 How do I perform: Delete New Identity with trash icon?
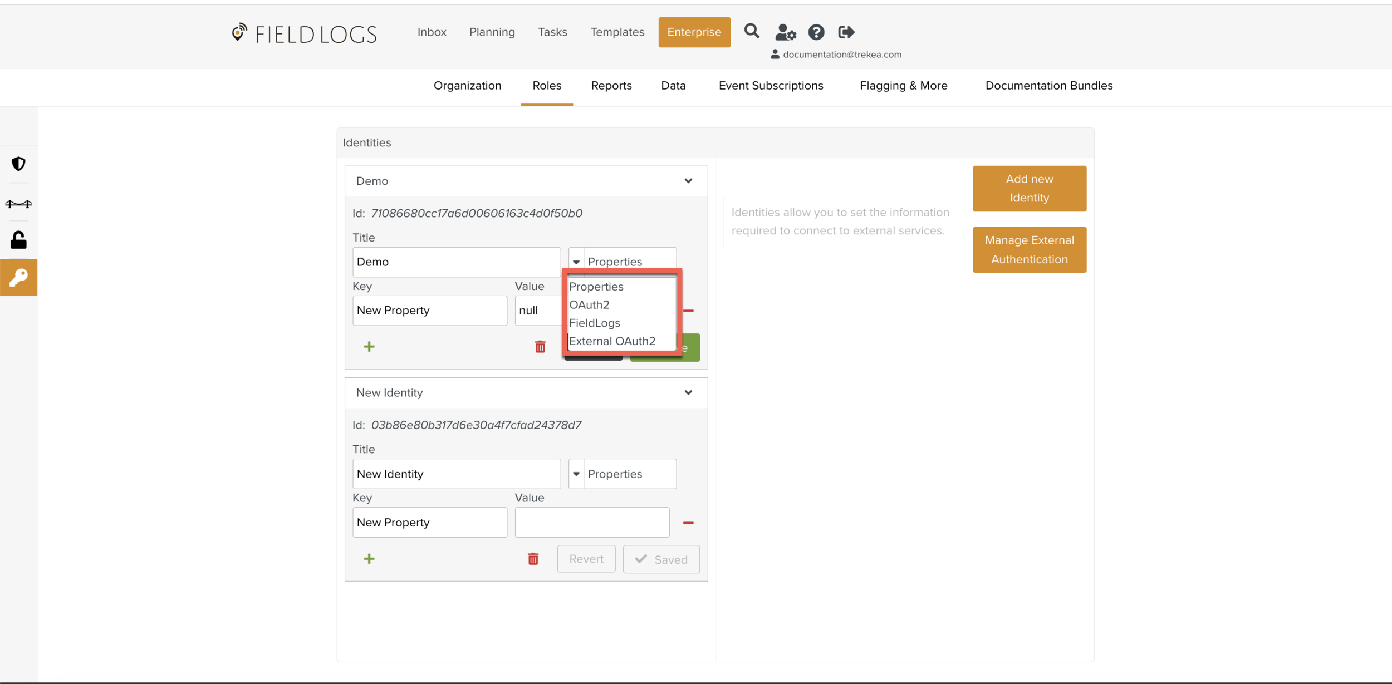click(533, 559)
